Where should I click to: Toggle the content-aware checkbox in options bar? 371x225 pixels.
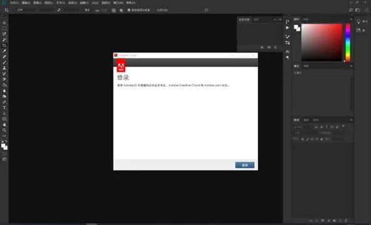pos(162,10)
